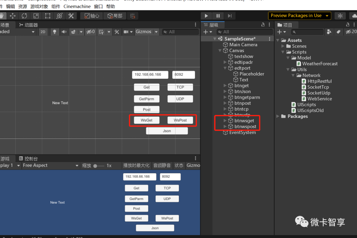Image resolution: width=357 pixels, height=238 pixels.
Task: Open the Free Aspect dropdown
Action: tap(51, 165)
